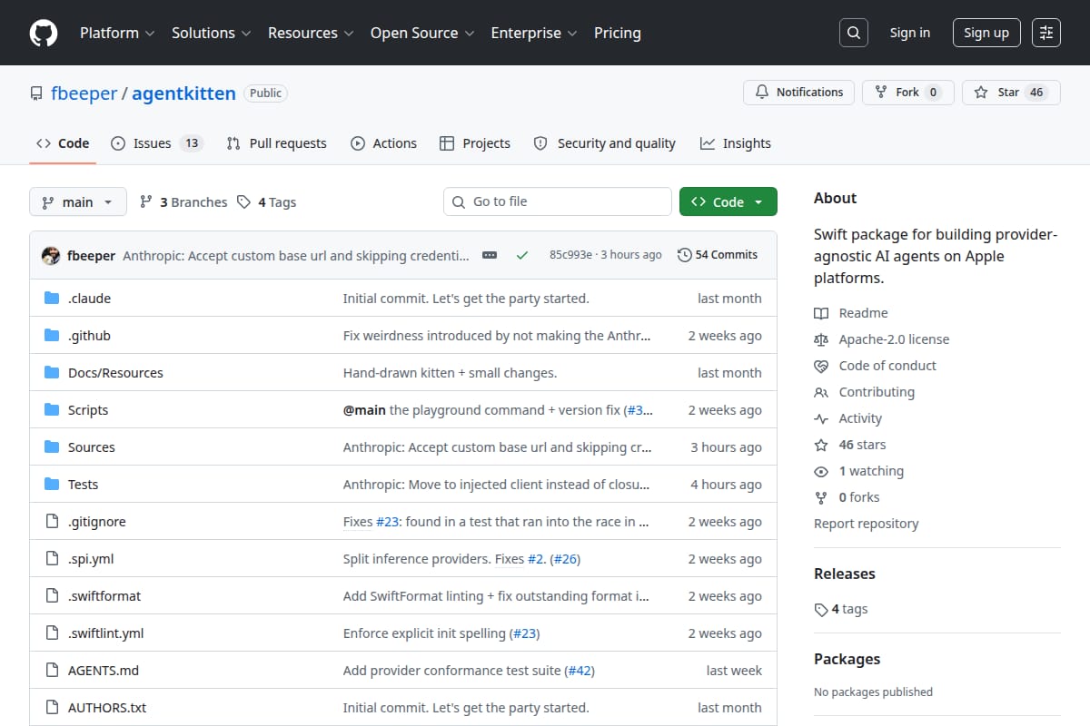The image size is (1090, 726).
Task: Click the Pricing link
Action: 618,33
